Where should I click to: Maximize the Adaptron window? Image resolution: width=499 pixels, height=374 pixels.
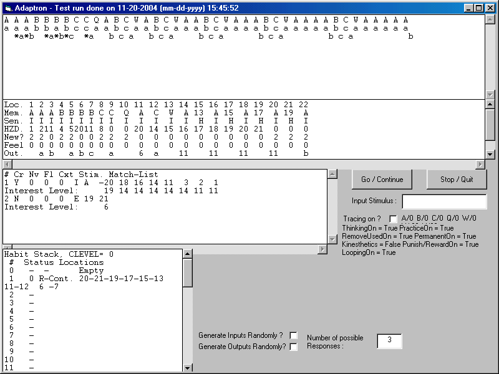point(478,8)
